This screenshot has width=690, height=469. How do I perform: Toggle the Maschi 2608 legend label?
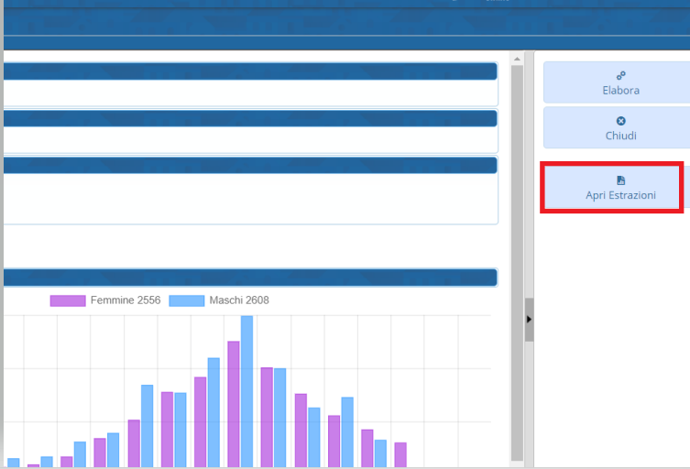(238, 300)
